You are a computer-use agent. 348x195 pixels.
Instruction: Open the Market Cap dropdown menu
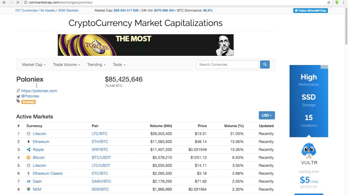(34, 64)
